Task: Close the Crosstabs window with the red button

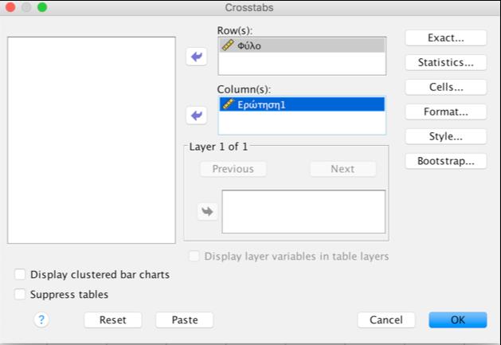Action: point(10,7)
